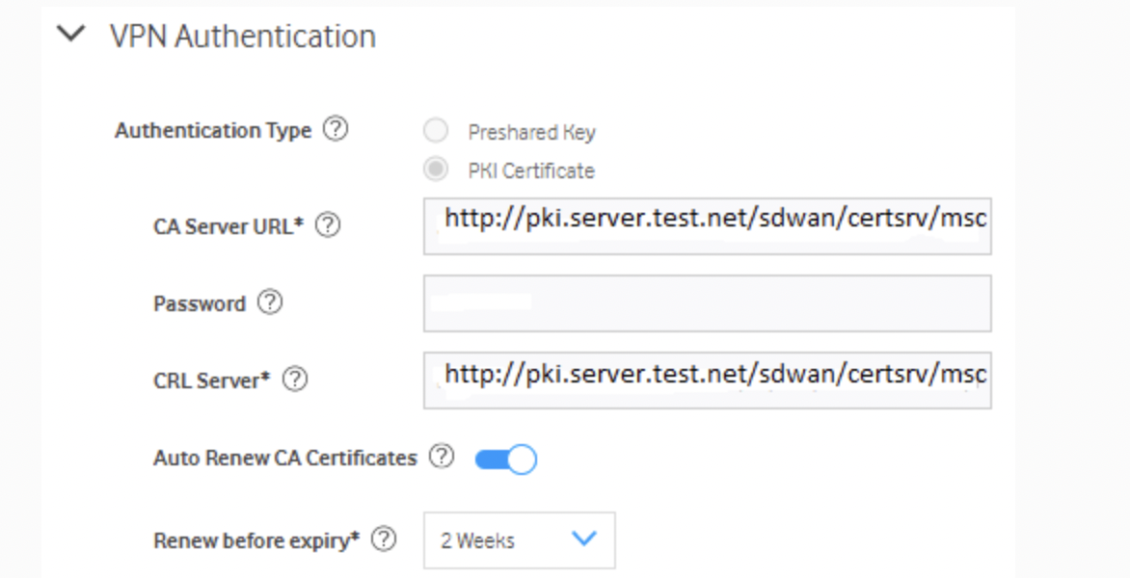The image size is (1130, 578).
Task: Click help icon next to Auto Renew CA Certificates
Action: (x=441, y=458)
